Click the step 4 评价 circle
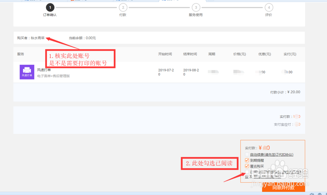This screenshot has width=327, height=195. [x=269, y=8]
